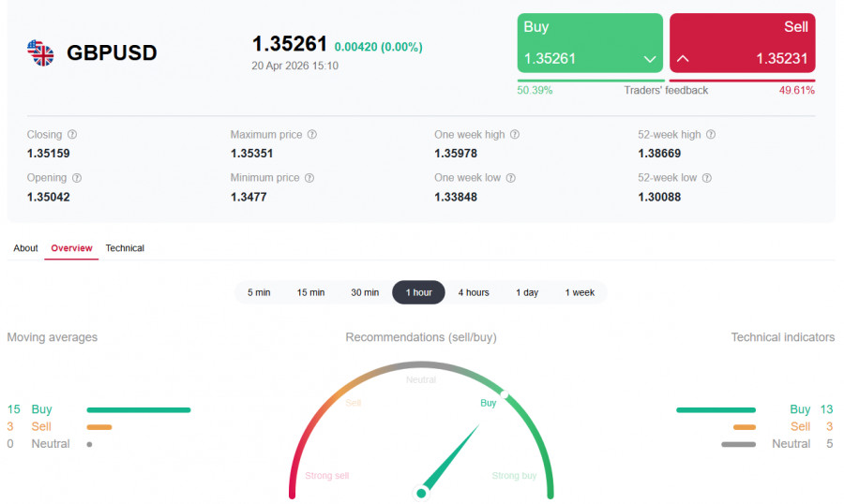The image size is (844, 504).
Task: Click the Moving averages Buy bar
Action: pyautogui.click(x=139, y=410)
